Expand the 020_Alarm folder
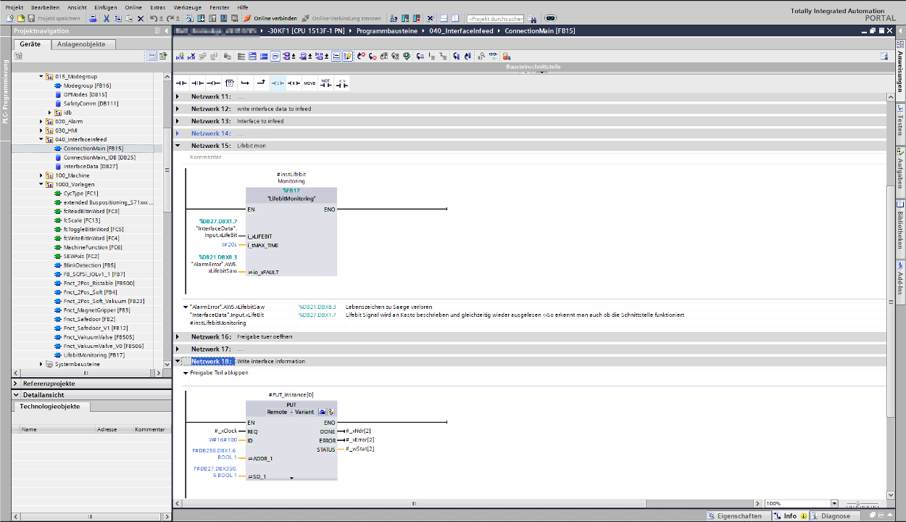Viewport: 906px width, 522px height. click(41, 121)
